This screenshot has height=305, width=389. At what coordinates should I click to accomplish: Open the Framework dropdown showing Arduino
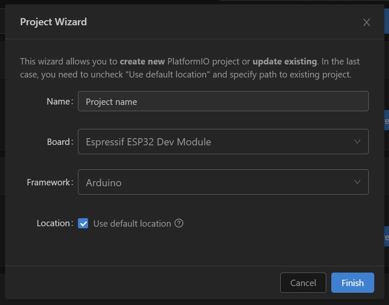(x=223, y=182)
